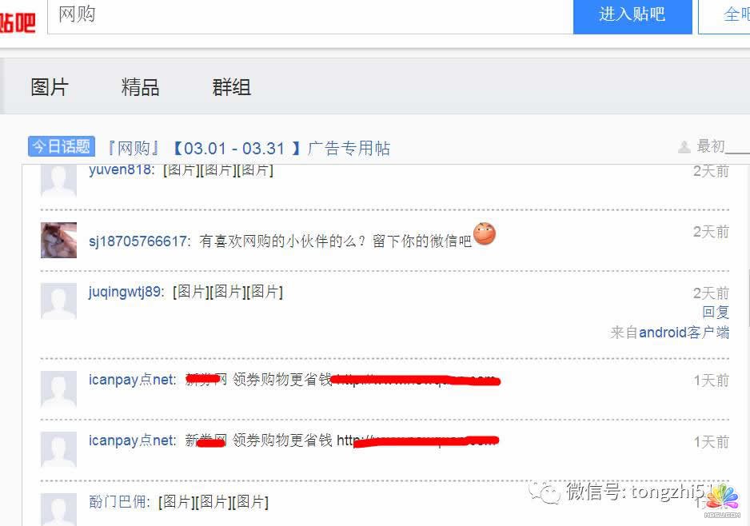The height and width of the screenshot is (526, 750).
Task: Open sj18705766617's dog avatar photo
Action: tap(59, 240)
